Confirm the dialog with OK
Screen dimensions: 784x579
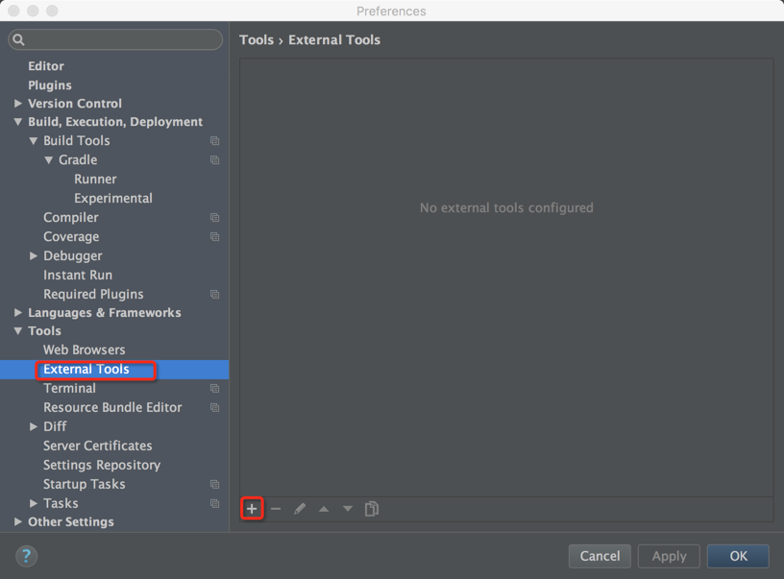pyautogui.click(x=738, y=556)
